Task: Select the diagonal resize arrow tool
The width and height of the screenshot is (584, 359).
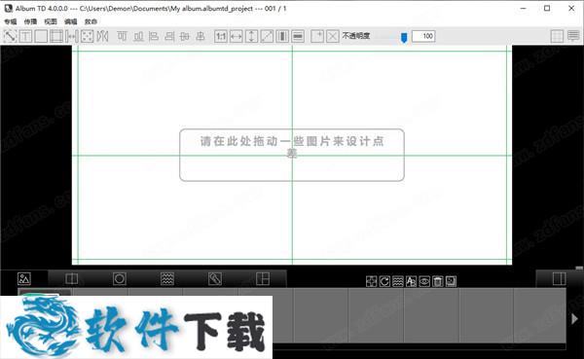Action: point(10,36)
